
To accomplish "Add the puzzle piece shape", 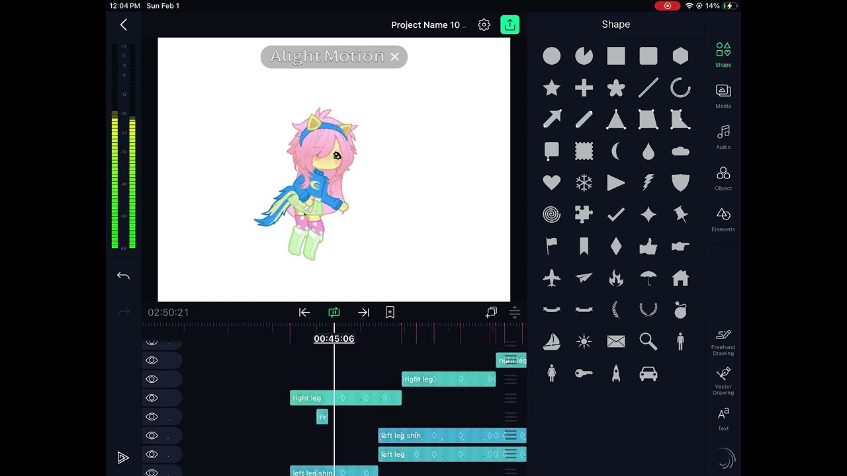I will pyautogui.click(x=584, y=214).
